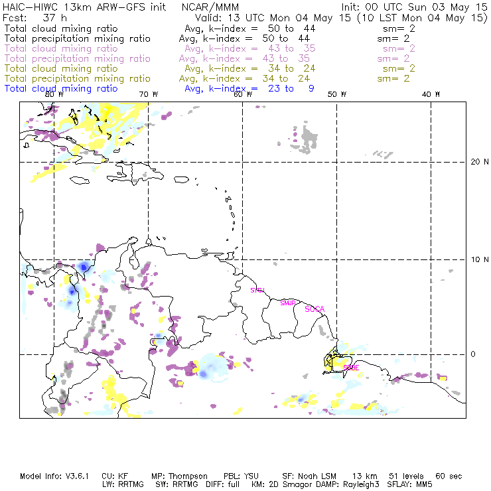
Task: Click the "LW: RRTMG" footer entry
Action: (123, 484)
